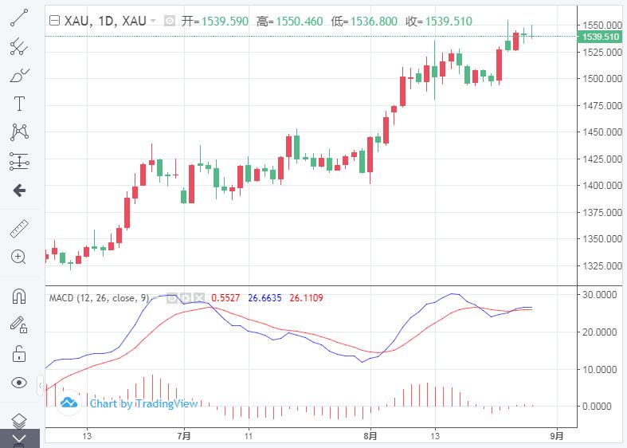Click the low value 1536.800

[x=374, y=21]
